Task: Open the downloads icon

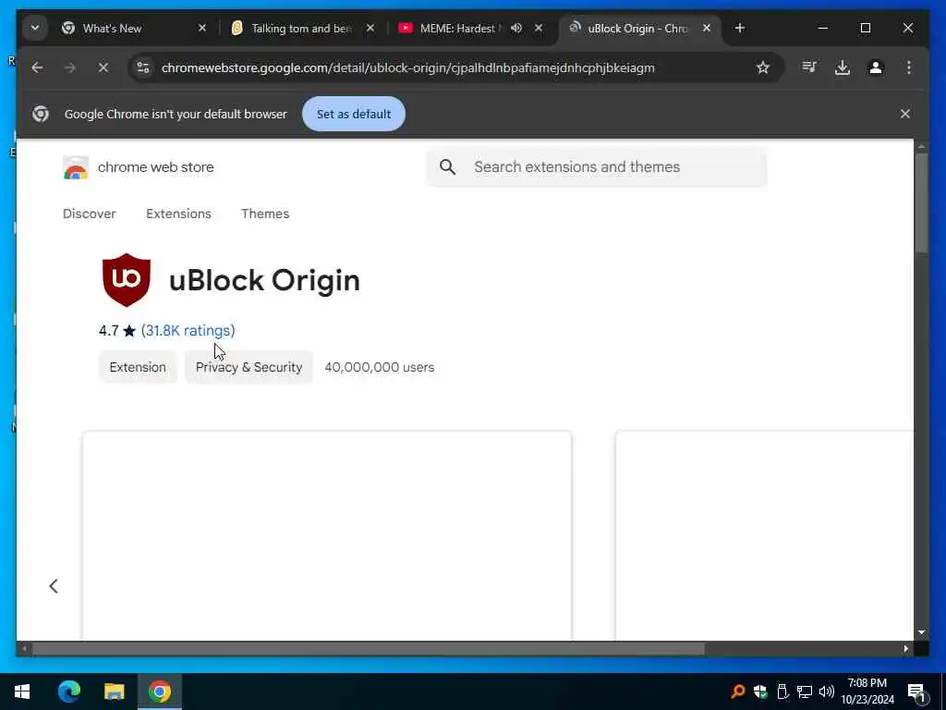Action: click(x=843, y=67)
